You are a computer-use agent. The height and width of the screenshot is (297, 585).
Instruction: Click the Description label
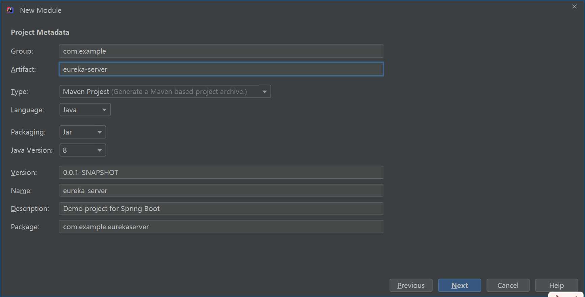coord(30,209)
